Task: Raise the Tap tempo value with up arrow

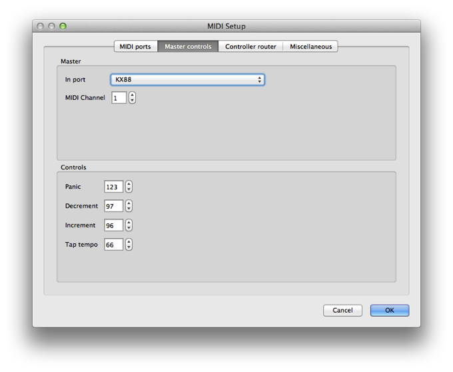Action: pyautogui.click(x=129, y=242)
